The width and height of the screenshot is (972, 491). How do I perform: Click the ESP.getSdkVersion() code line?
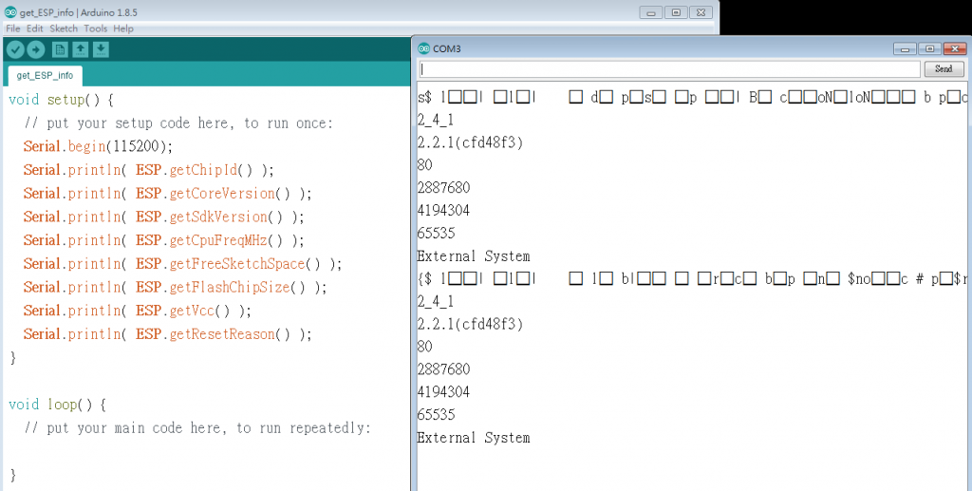click(x=163, y=217)
